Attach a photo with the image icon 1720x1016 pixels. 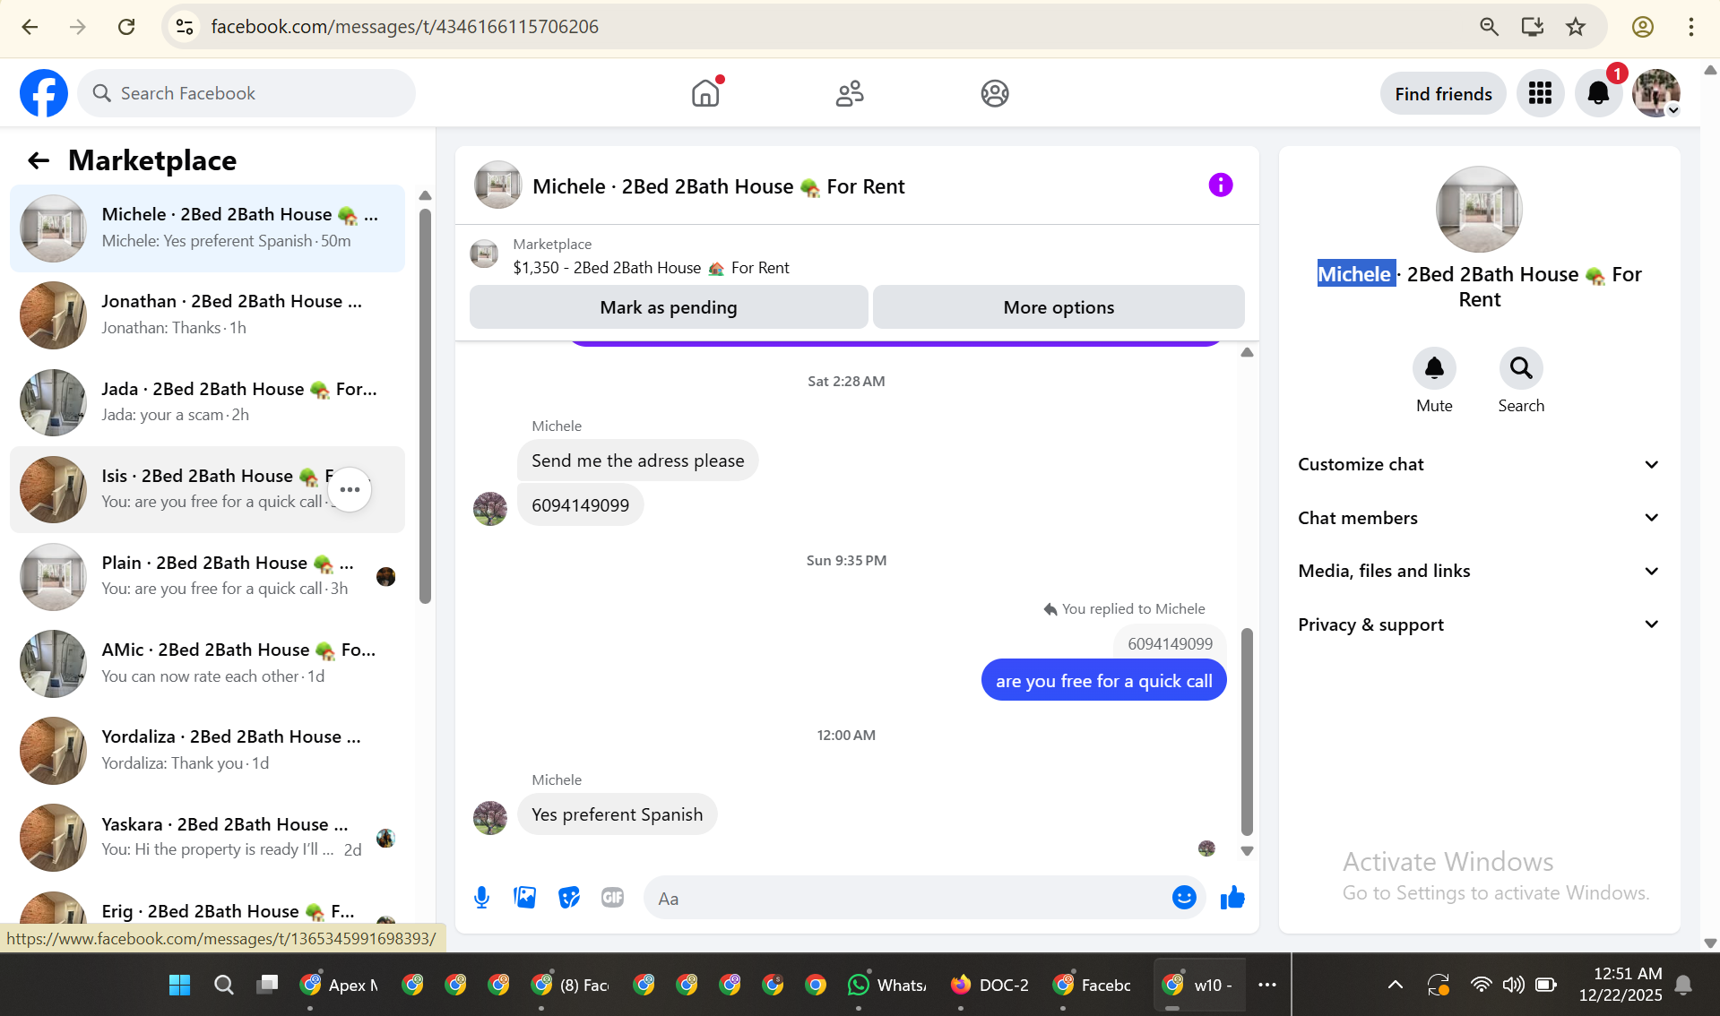click(x=525, y=898)
